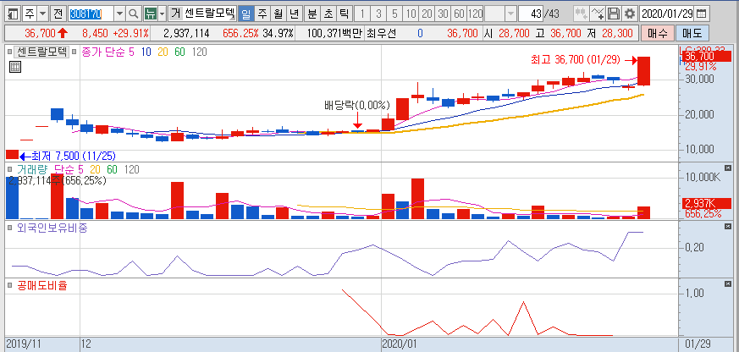
Task: Open the data table grid icon in chart
Action: 15,67
